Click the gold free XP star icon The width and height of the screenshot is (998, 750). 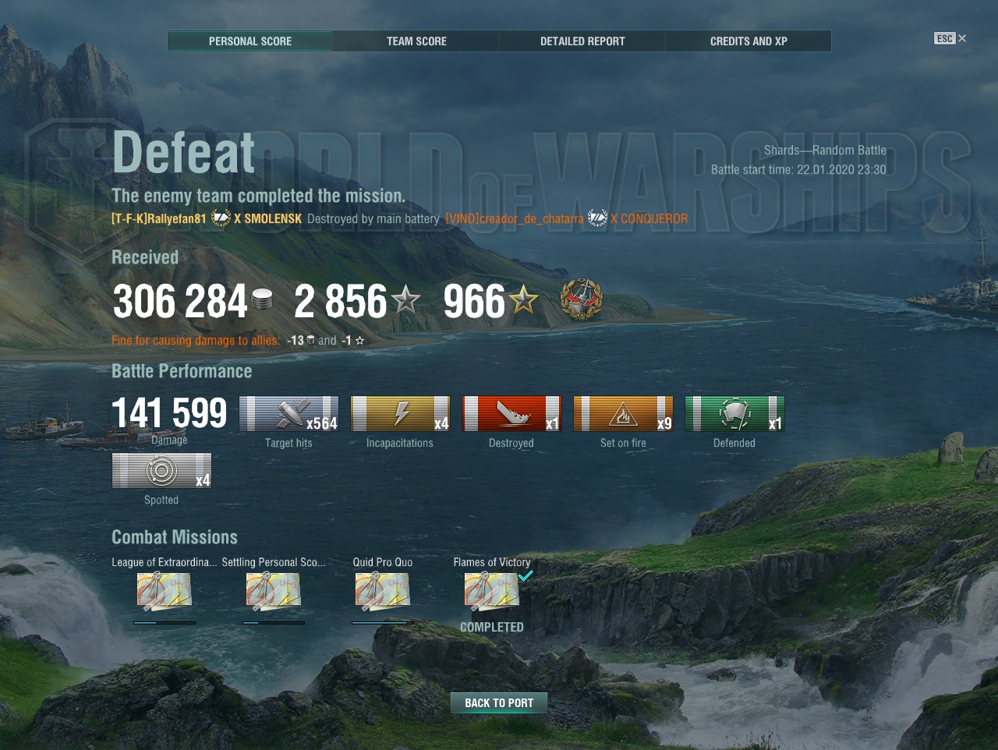(x=524, y=299)
